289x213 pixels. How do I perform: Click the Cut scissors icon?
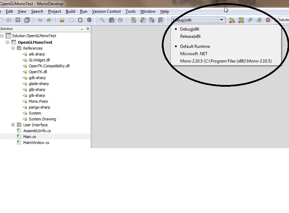coord(62,20)
